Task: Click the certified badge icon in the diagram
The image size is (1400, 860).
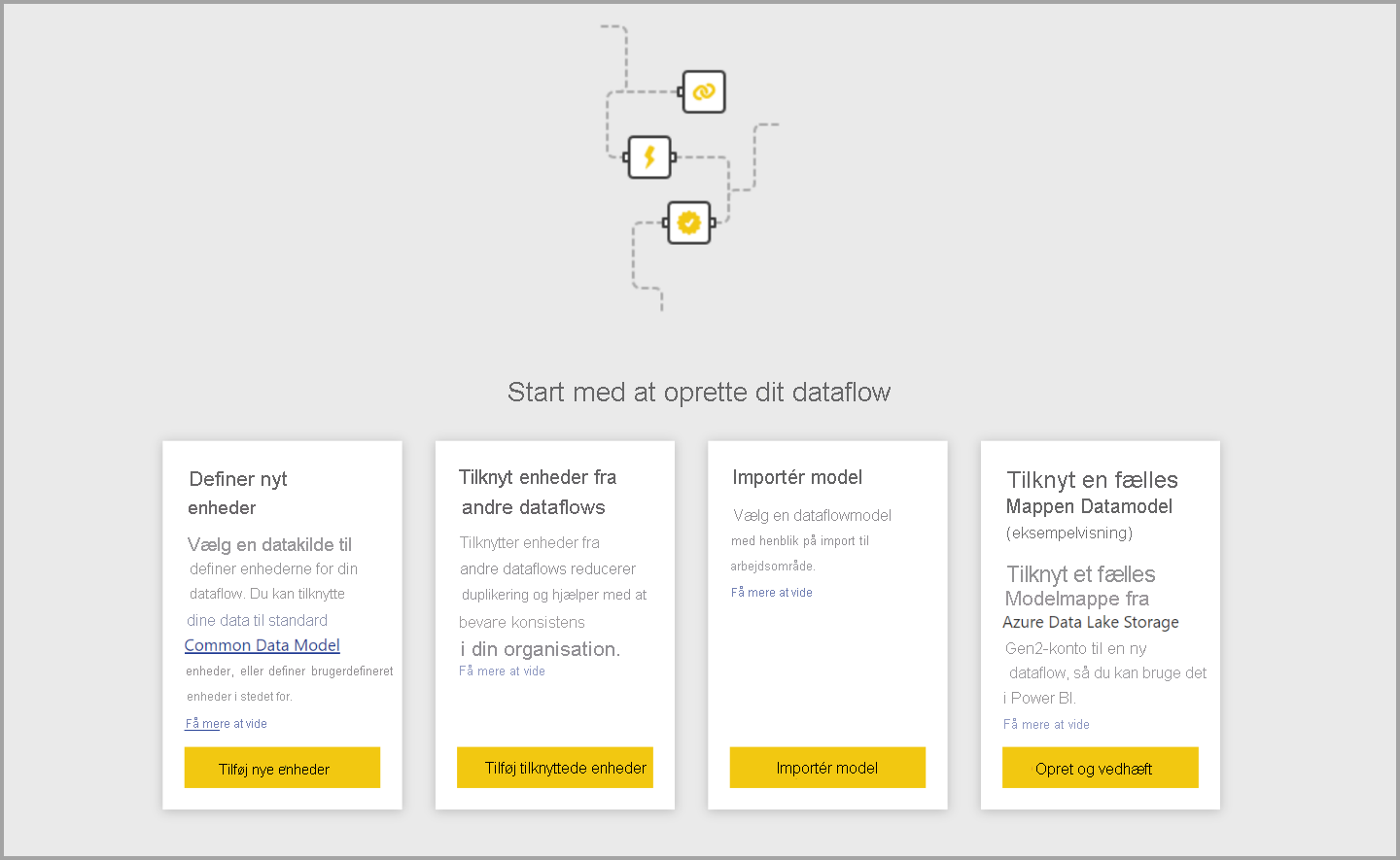Action: (689, 223)
